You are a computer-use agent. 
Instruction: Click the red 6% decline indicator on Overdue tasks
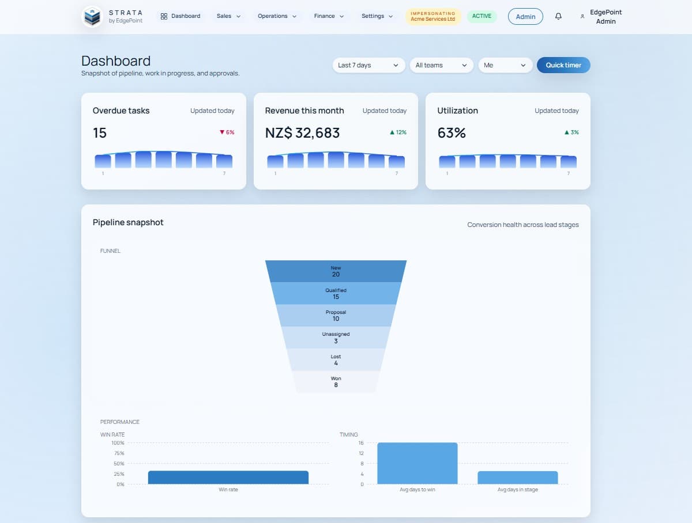[227, 132]
